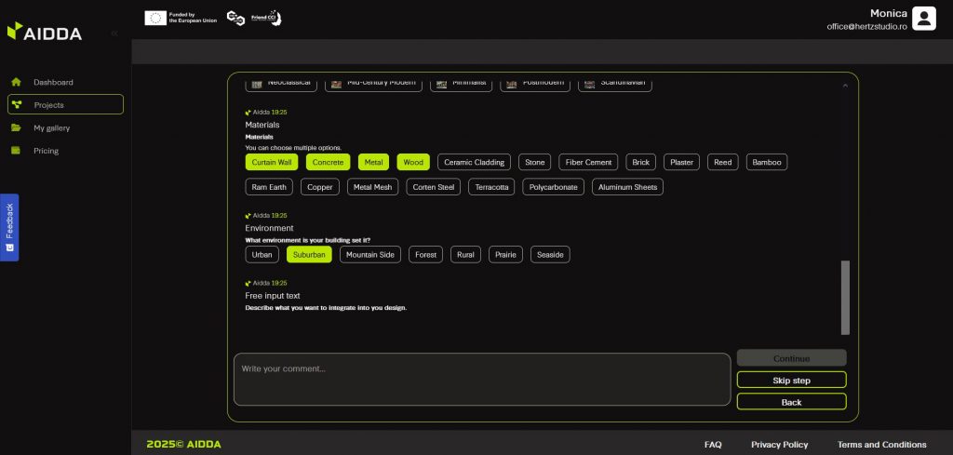The height and width of the screenshot is (455, 953).
Task: Click the Back button
Action: (x=791, y=402)
